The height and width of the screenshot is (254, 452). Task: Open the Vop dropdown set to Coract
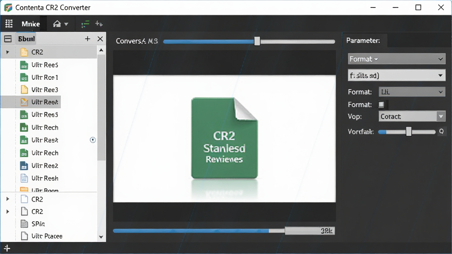[x=412, y=116]
